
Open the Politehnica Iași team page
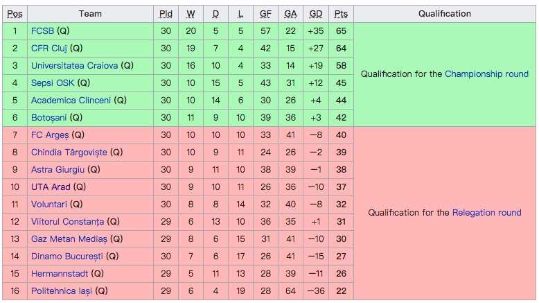click(x=62, y=291)
